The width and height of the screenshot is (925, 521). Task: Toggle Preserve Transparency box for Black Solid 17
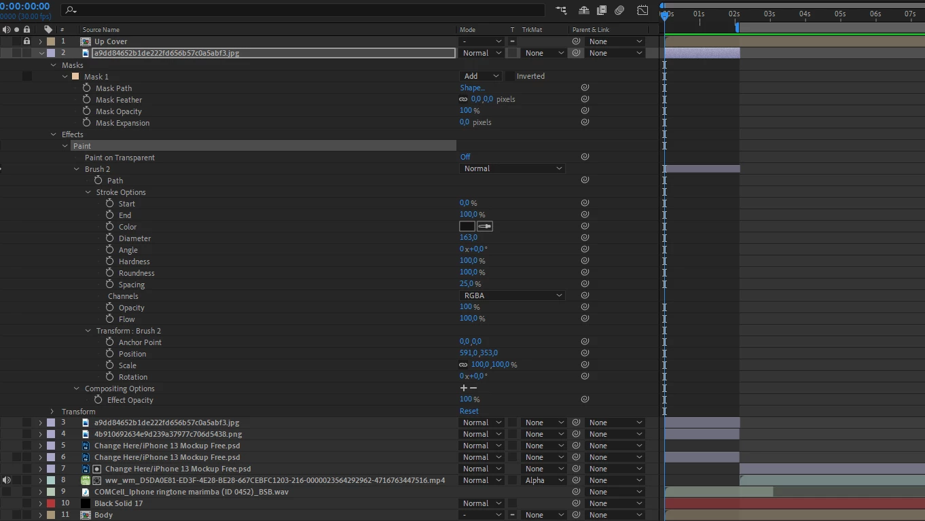point(513,503)
